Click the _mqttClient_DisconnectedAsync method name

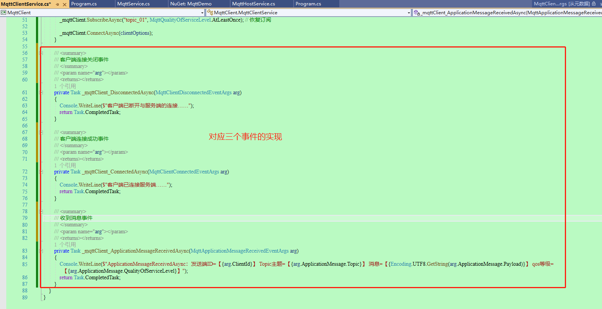pos(118,93)
